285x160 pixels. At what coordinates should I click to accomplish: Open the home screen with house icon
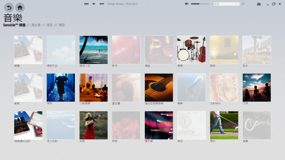(20, 8)
